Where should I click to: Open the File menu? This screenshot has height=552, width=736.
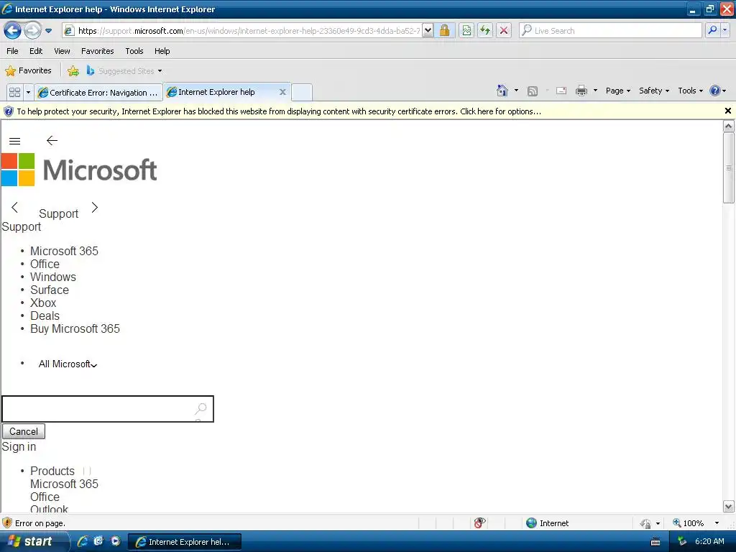[x=12, y=51]
